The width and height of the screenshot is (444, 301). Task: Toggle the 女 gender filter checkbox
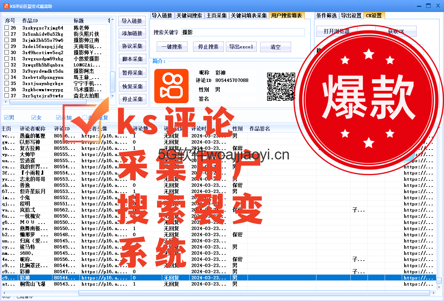pos(34,118)
